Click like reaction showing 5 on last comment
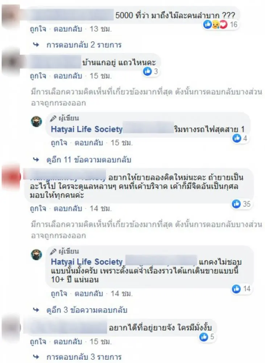Screen dimensions: 265x363 click(207, 337)
